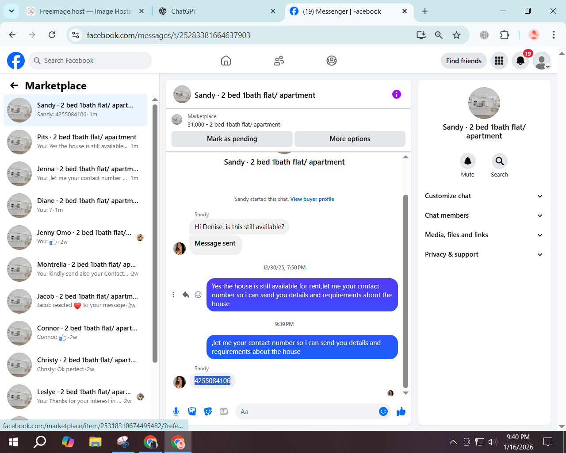Open the $1,000 listing banner
This screenshot has width=566, height=453.
288,120
